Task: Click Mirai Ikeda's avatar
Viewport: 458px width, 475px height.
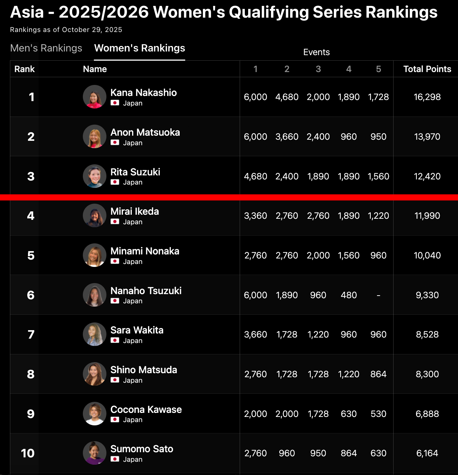Action: (95, 216)
